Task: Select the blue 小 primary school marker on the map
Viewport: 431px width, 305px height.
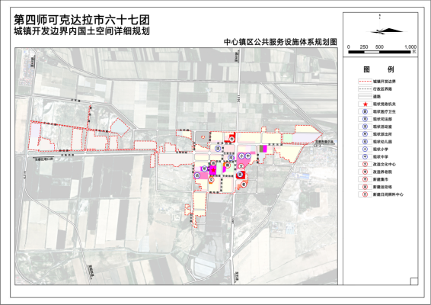Action: tap(241, 156)
